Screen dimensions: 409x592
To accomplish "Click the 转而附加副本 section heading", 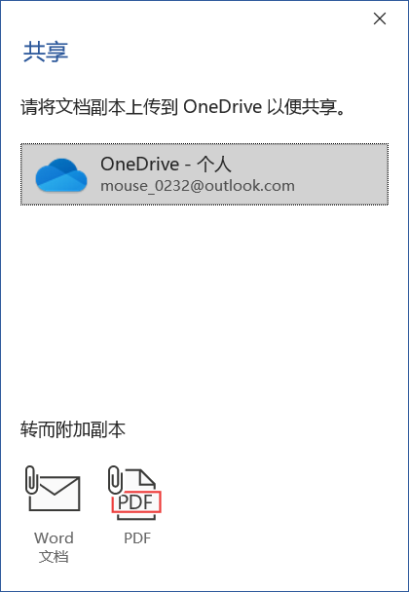I will pyautogui.click(x=73, y=429).
